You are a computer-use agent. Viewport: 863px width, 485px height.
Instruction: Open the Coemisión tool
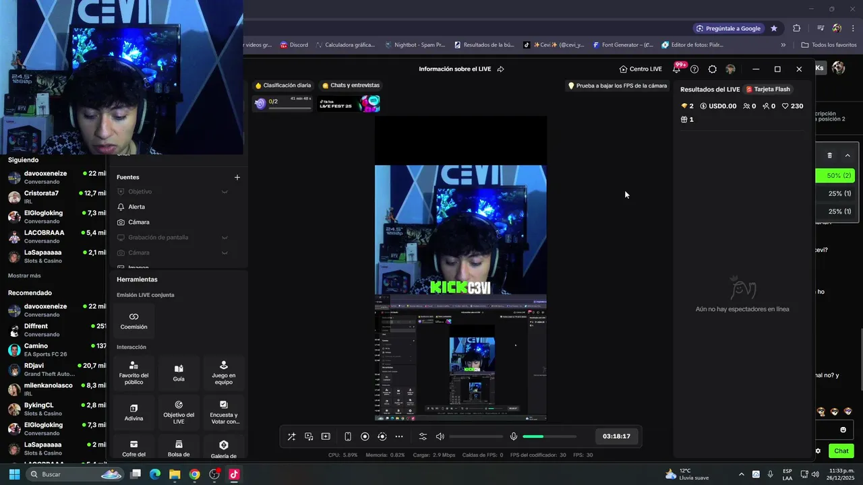click(133, 321)
